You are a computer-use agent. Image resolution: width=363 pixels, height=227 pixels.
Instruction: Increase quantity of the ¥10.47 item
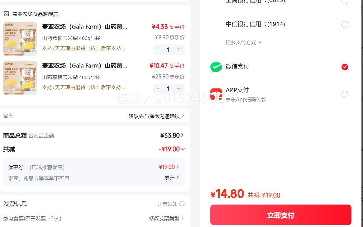point(179,88)
